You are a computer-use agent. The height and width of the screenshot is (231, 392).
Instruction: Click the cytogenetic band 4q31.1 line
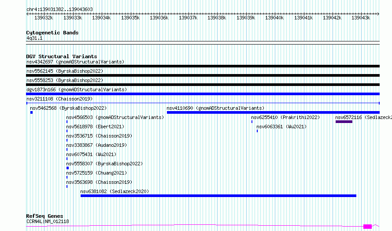[x=203, y=43]
